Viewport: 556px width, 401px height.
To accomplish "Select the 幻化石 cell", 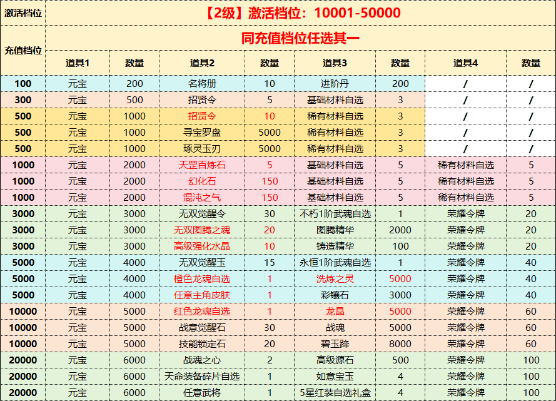I will click(x=202, y=181).
